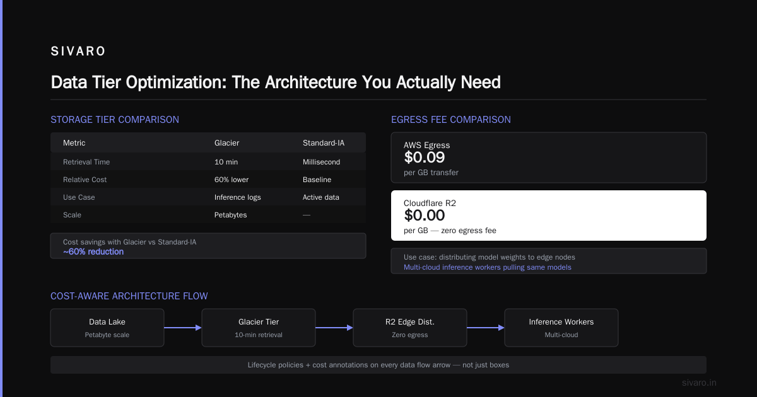Click the Active data cell
The image size is (757, 397).
321,197
